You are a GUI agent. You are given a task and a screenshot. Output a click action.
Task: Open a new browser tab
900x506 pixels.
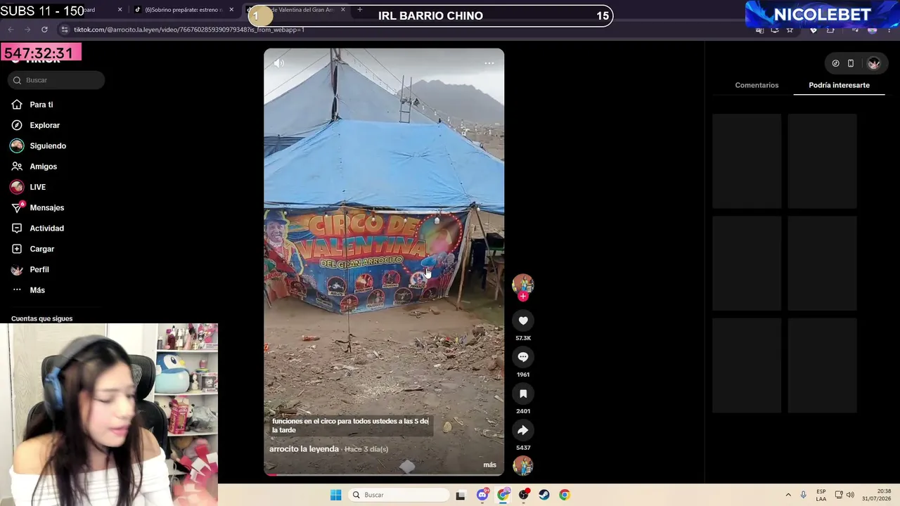coord(359,10)
